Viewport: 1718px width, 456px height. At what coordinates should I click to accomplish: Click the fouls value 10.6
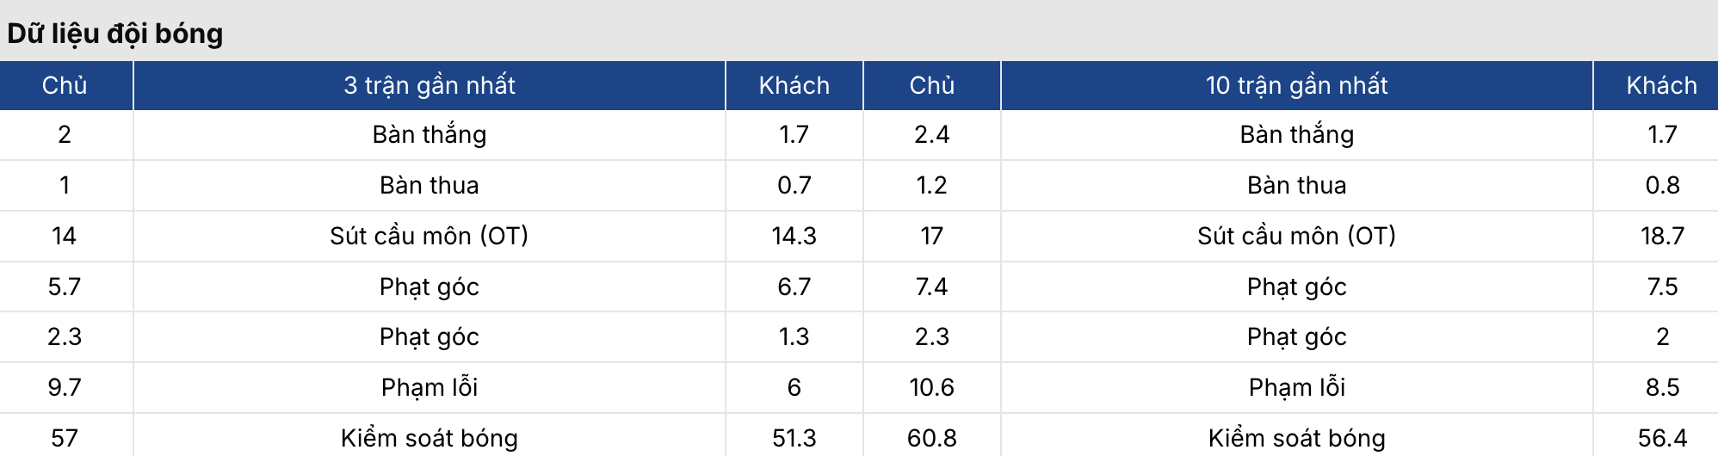pyautogui.click(x=931, y=387)
